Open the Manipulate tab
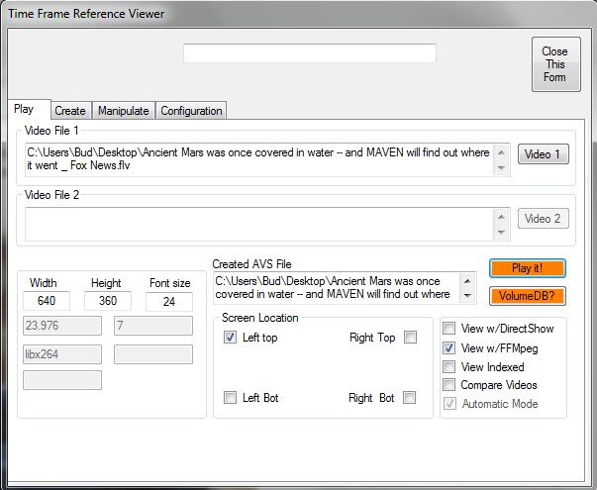 click(123, 111)
